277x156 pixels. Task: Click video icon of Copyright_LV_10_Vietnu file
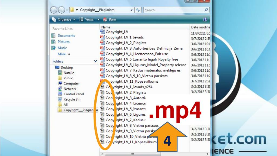[102, 136]
